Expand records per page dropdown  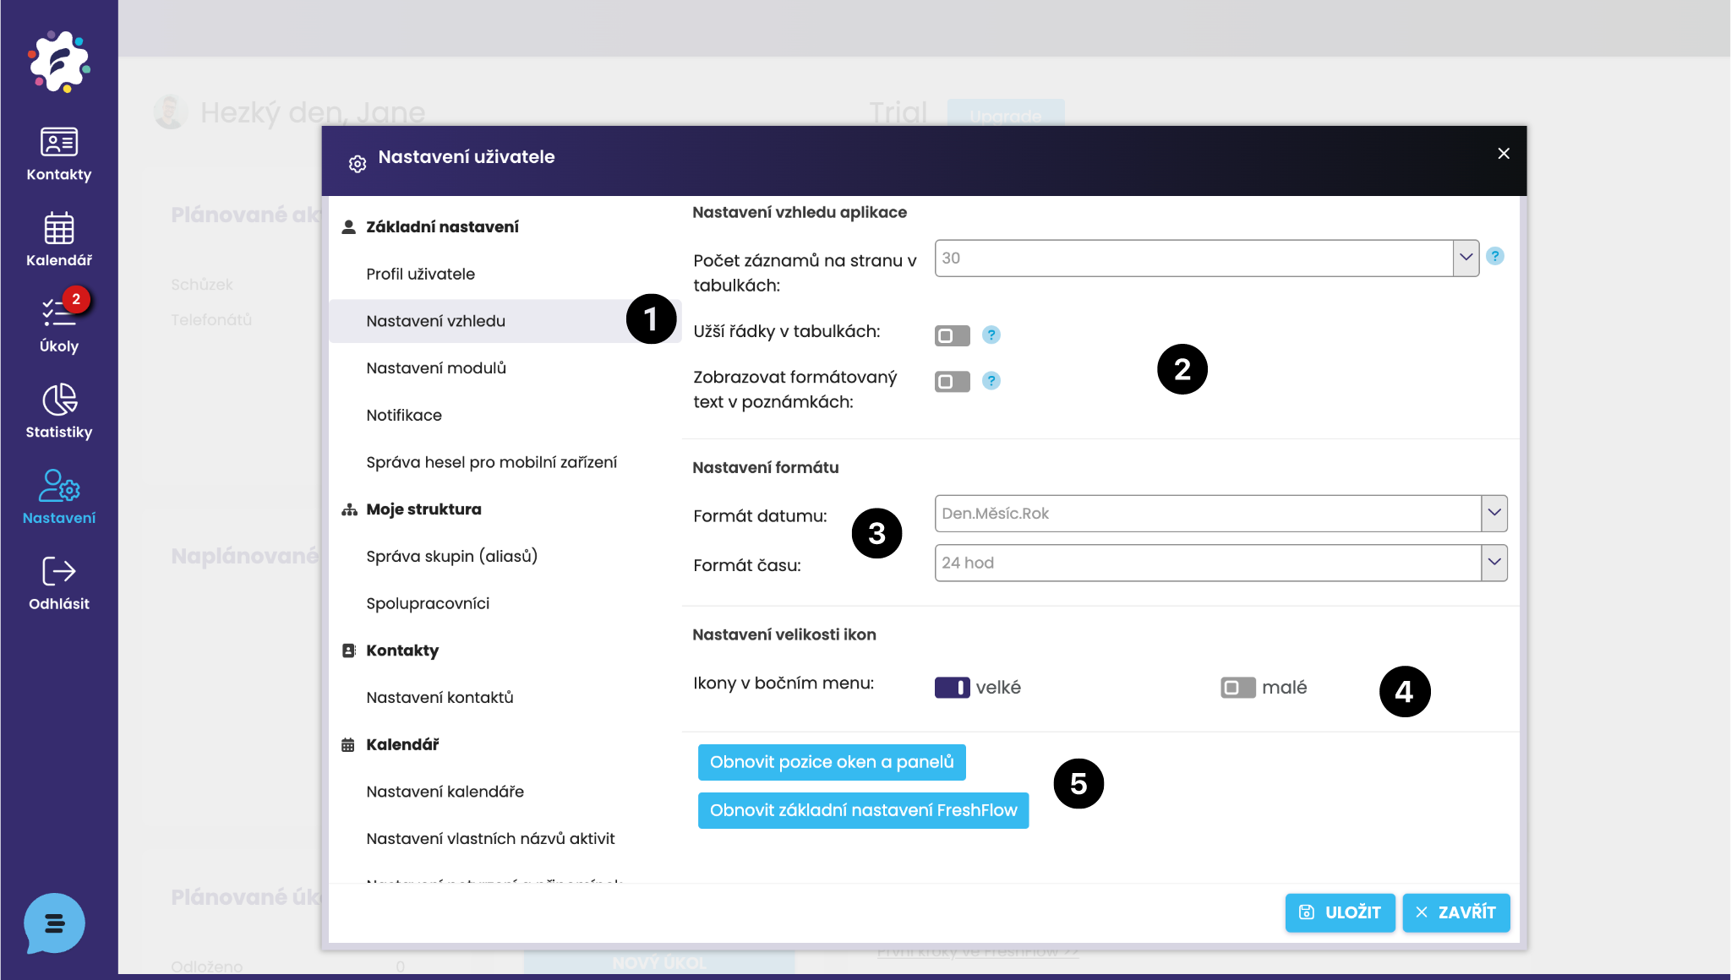1466,258
